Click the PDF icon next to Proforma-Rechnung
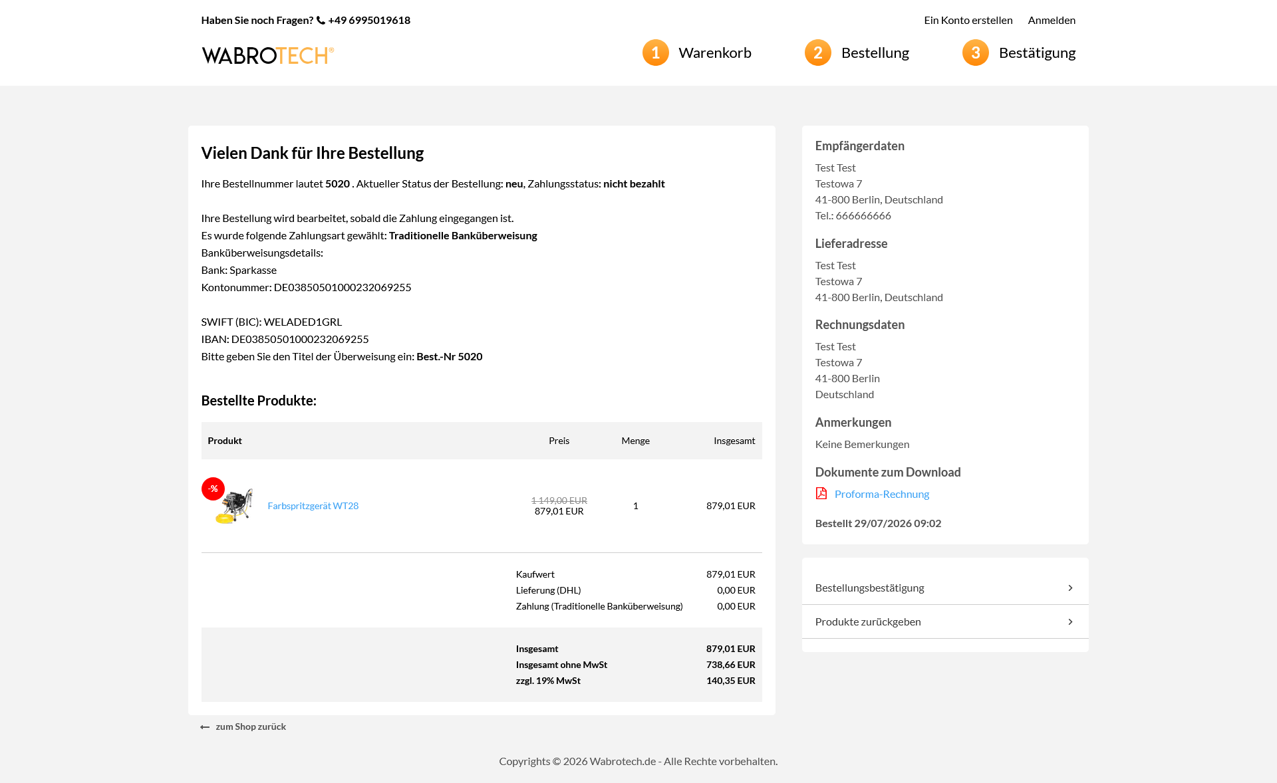The image size is (1277, 783). tap(821, 493)
